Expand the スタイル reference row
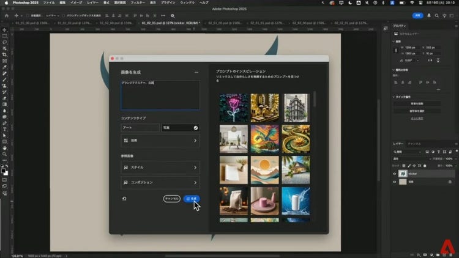 click(x=160, y=168)
